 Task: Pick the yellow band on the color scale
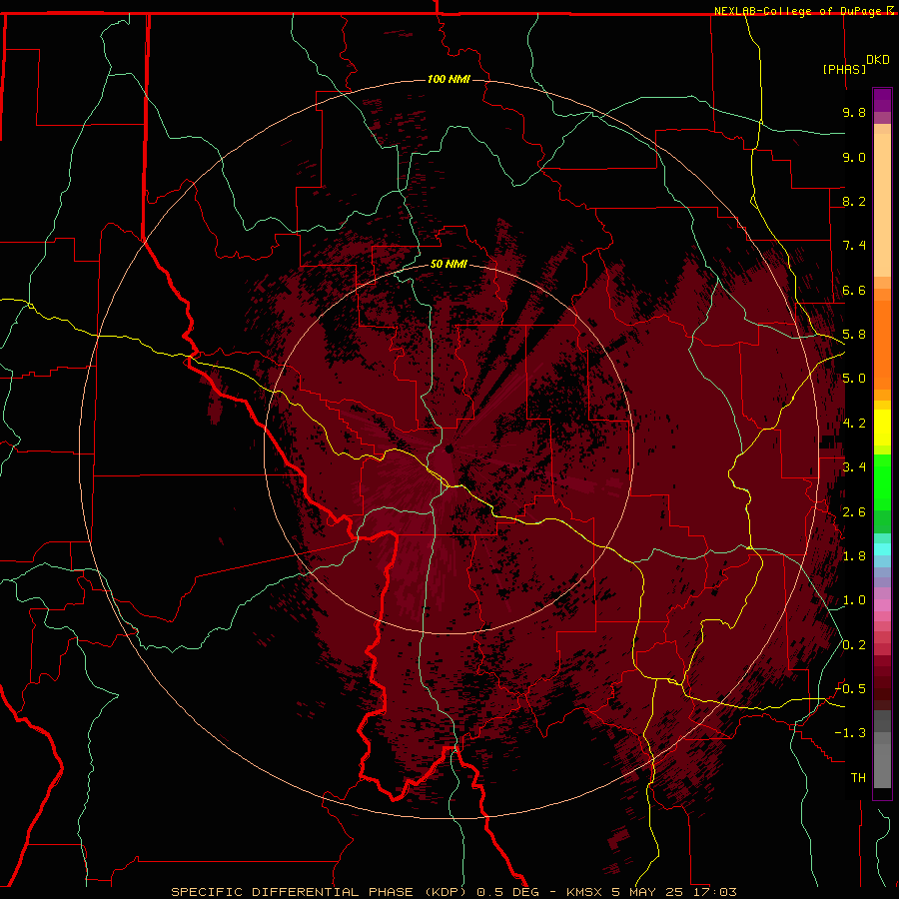pyautogui.click(x=882, y=428)
